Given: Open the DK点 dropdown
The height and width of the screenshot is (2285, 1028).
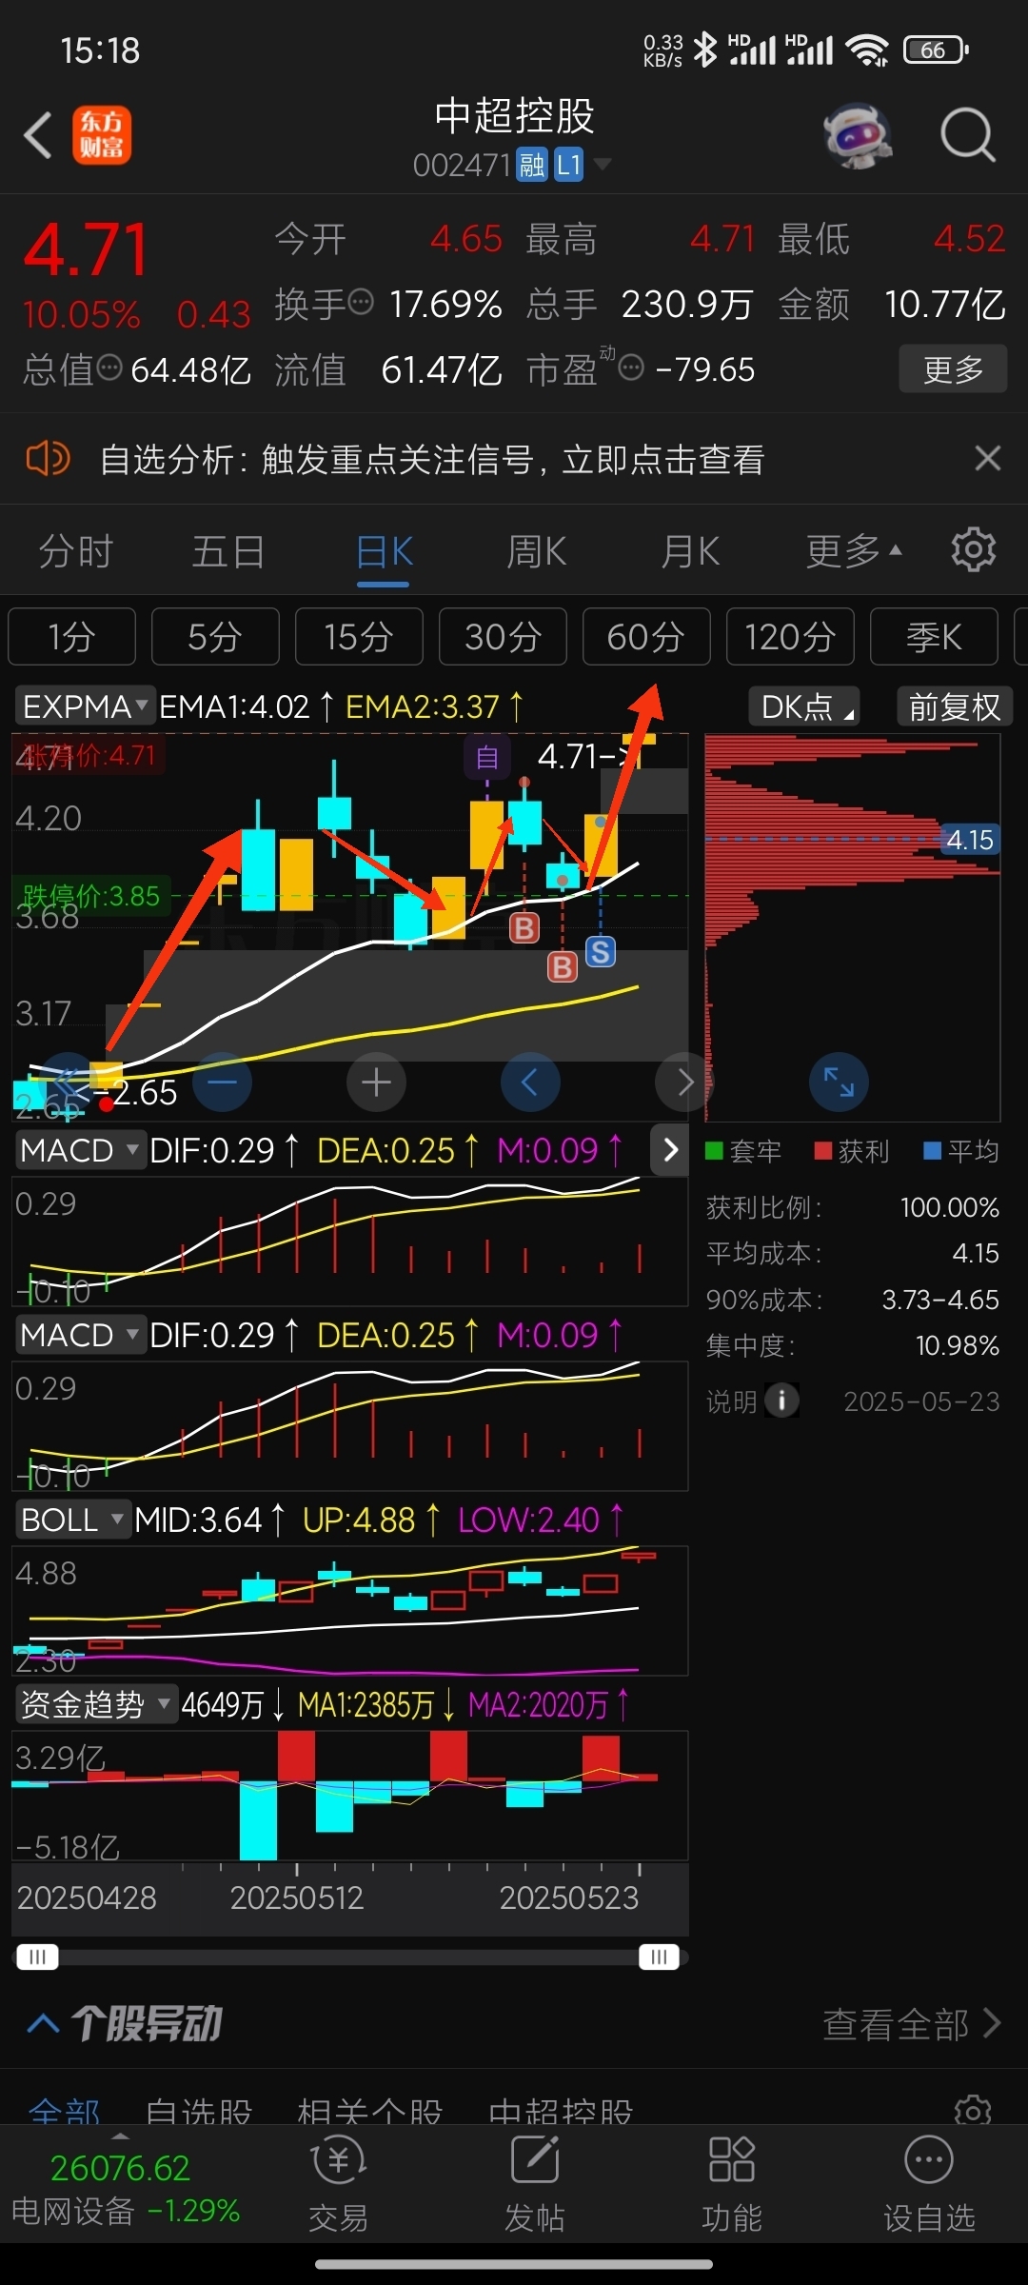Looking at the screenshot, I should [804, 706].
